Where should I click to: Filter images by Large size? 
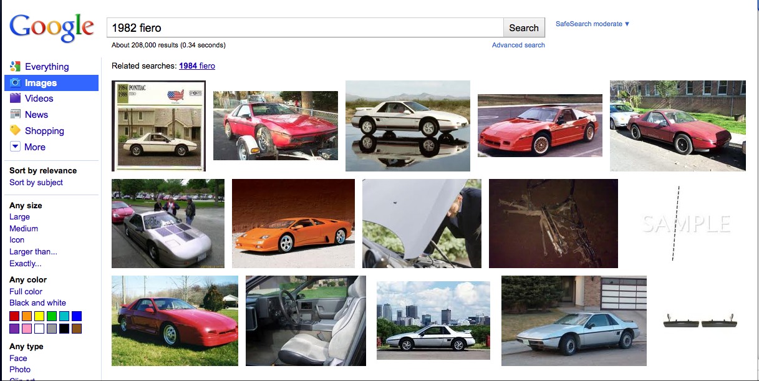click(x=19, y=216)
